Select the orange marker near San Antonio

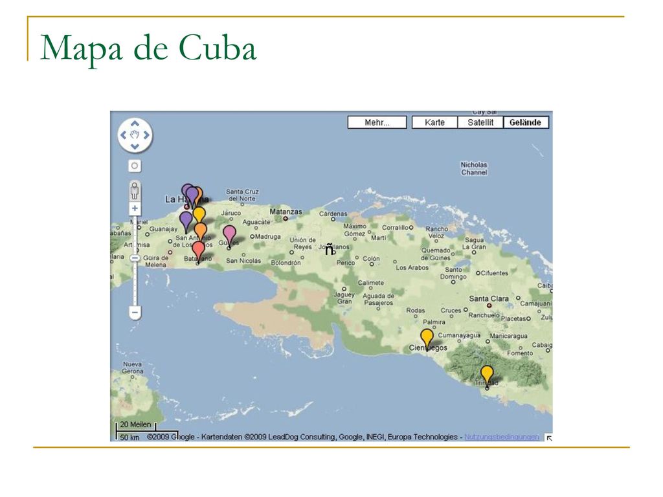click(x=201, y=233)
